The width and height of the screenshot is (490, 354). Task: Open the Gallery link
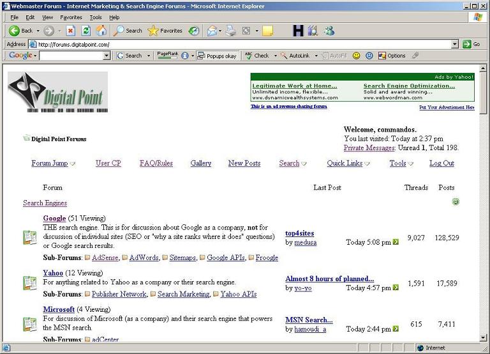coord(200,163)
